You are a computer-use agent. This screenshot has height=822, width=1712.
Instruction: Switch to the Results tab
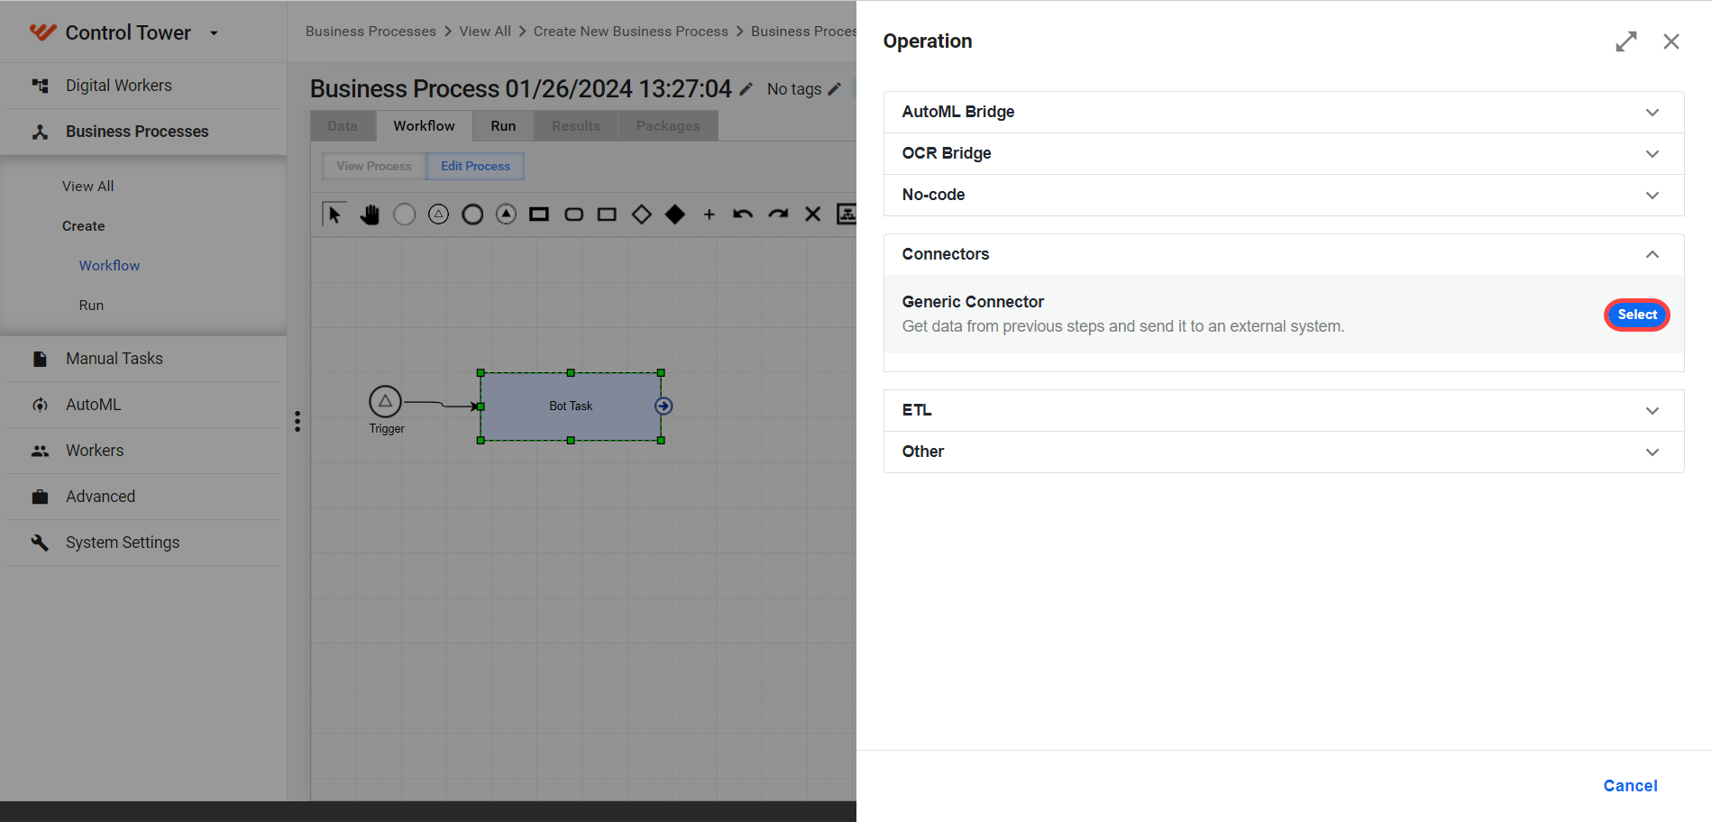point(576,126)
